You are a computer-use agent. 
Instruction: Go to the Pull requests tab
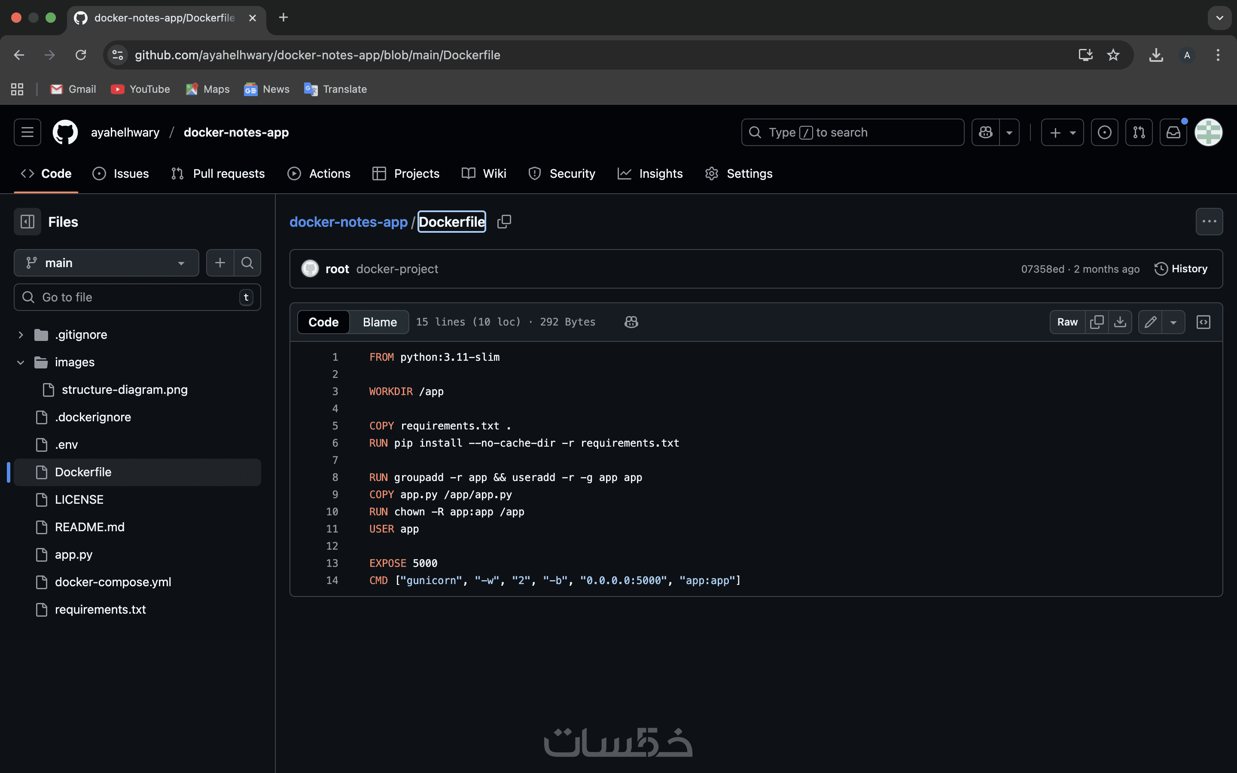coord(218,174)
